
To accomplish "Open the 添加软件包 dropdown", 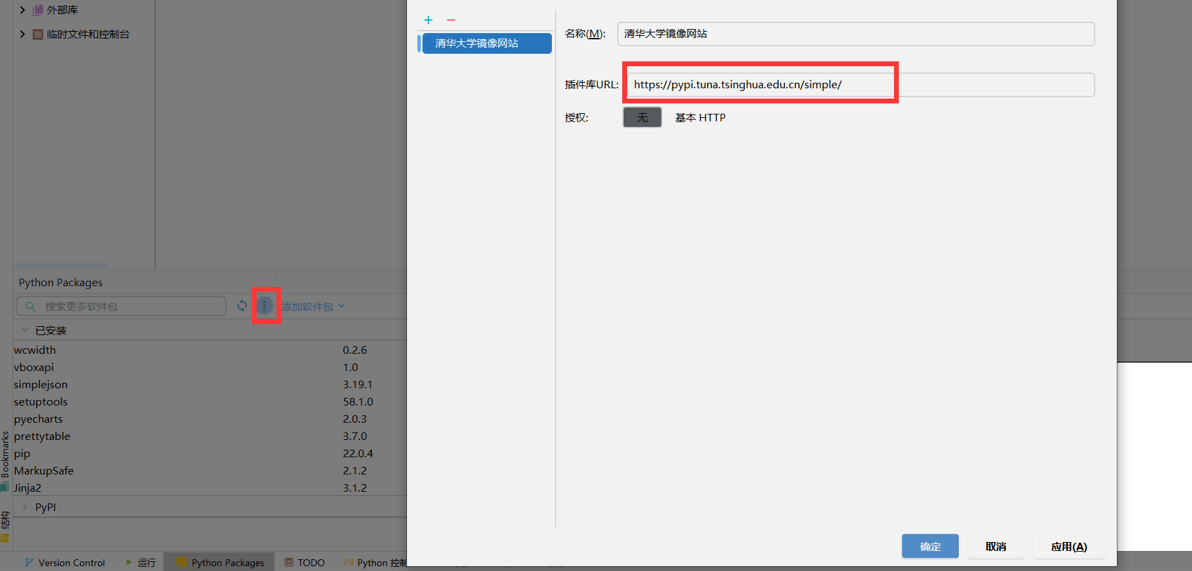I will 313,306.
